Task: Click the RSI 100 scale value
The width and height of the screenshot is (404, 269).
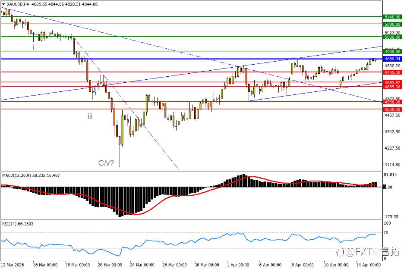Action: [x=387, y=223]
